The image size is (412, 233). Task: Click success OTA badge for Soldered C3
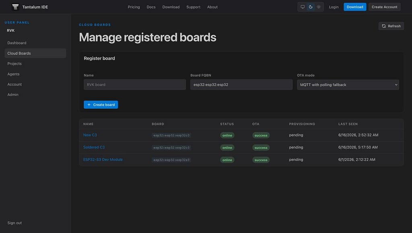point(261,148)
